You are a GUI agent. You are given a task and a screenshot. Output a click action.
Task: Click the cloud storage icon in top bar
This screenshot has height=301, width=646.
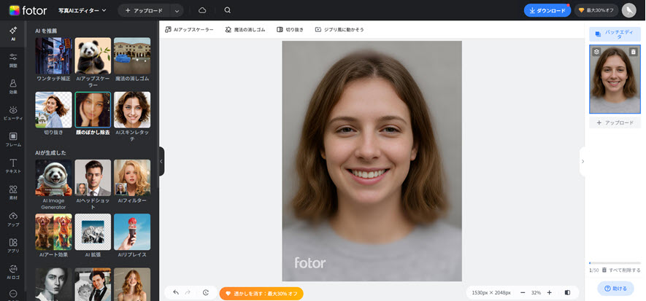(x=202, y=10)
